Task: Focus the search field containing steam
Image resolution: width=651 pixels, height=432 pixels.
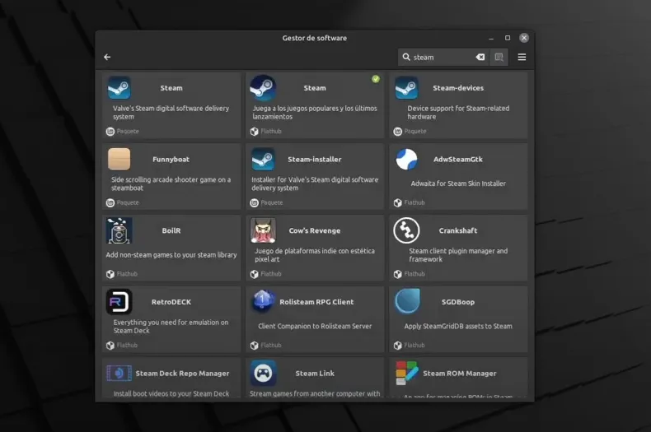Action: coord(443,58)
